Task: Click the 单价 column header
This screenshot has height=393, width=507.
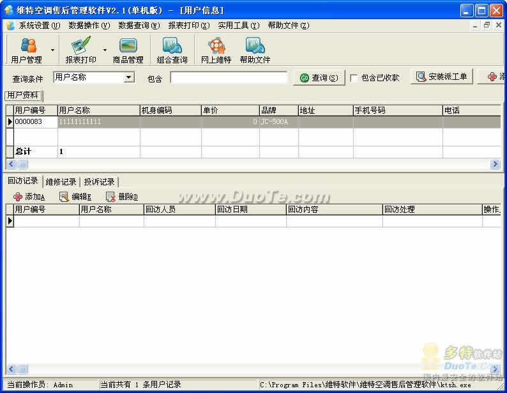Action: 231,111
